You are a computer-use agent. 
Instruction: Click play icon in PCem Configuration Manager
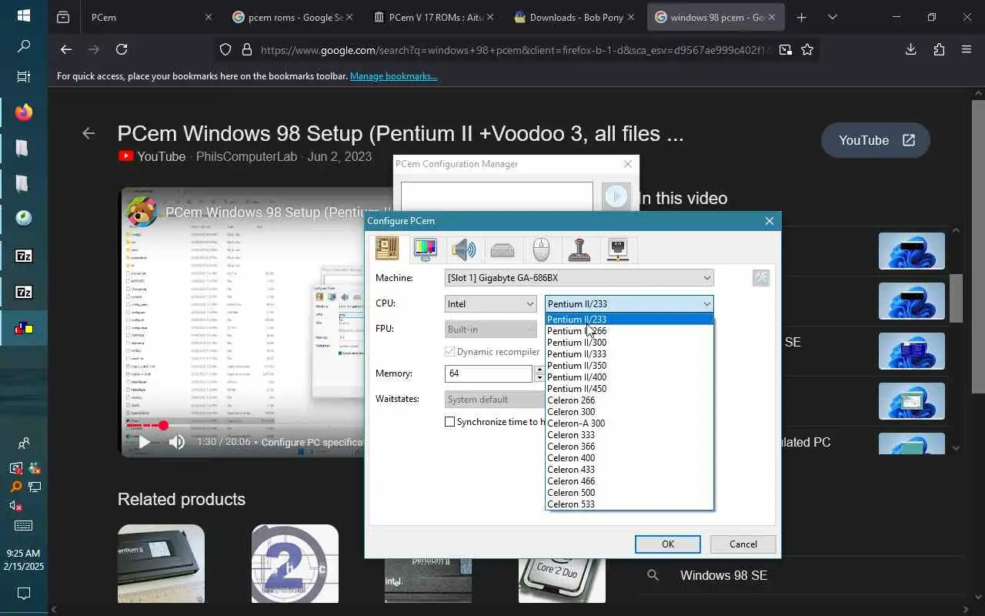(x=616, y=196)
